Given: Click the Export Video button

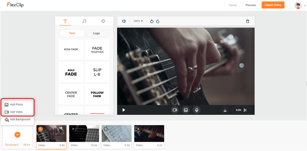Looking at the screenshot, I should [x=273, y=5].
